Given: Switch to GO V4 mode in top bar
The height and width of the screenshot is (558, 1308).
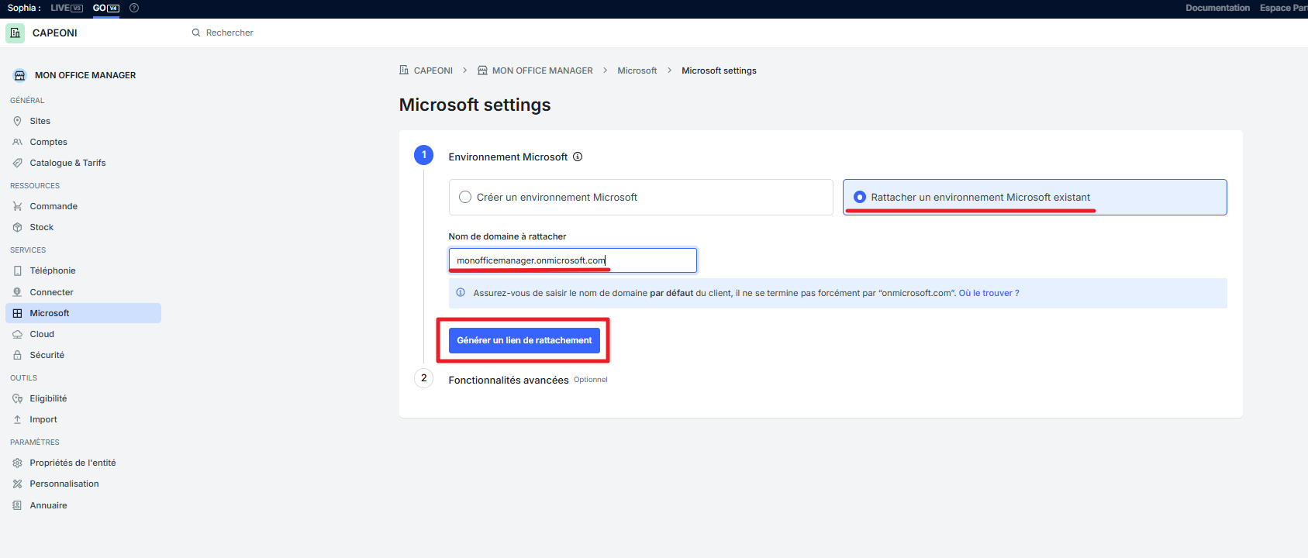Looking at the screenshot, I should [106, 8].
